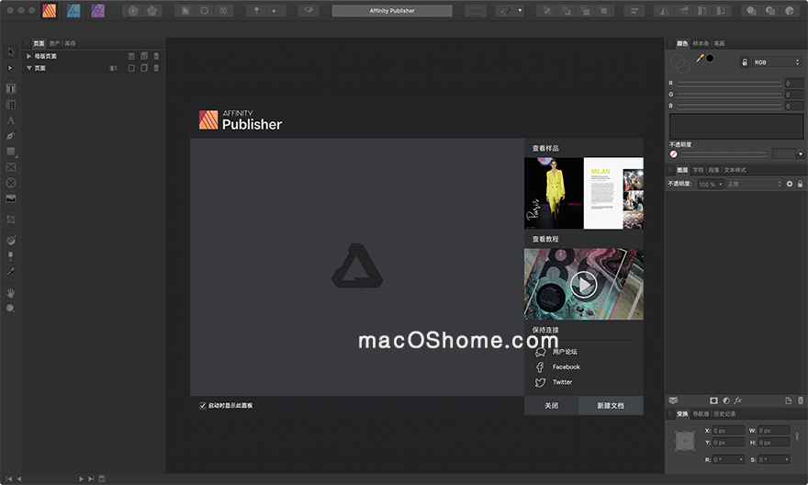Image resolution: width=808 pixels, height=485 pixels.
Task: Select the Picture Frame Ellipse tool
Action: coord(11,183)
